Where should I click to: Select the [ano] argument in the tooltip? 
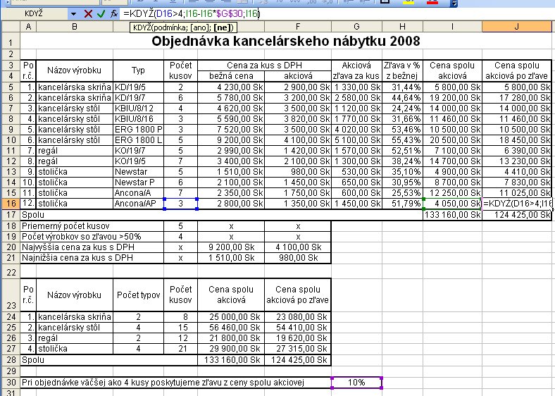point(199,27)
